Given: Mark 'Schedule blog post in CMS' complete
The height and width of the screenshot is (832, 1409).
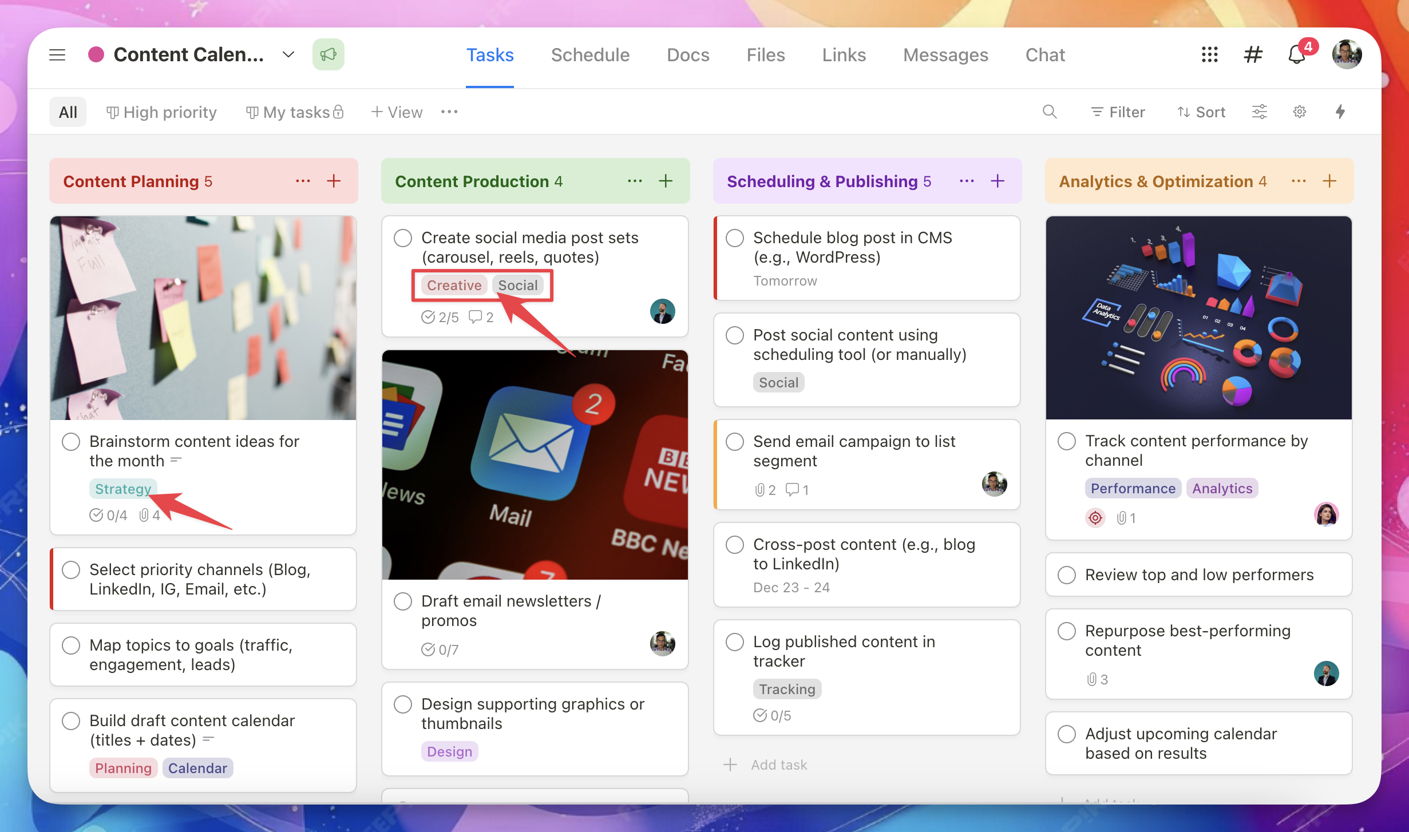Looking at the screenshot, I should click(735, 237).
